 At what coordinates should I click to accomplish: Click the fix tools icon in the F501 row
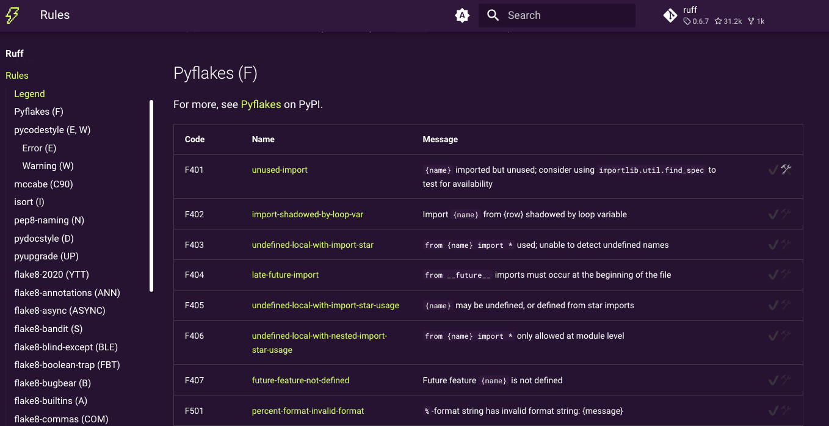pyautogui.click(x=786, y=411)
